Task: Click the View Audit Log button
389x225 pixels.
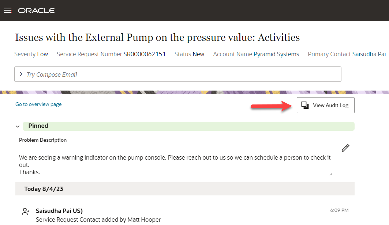Action: (325, 105)
